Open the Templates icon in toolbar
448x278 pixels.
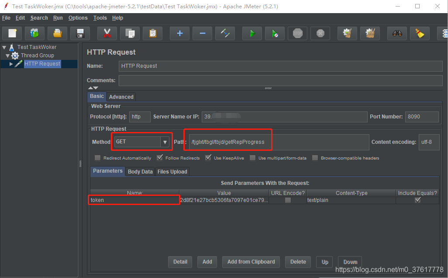[x=34, y=34]
